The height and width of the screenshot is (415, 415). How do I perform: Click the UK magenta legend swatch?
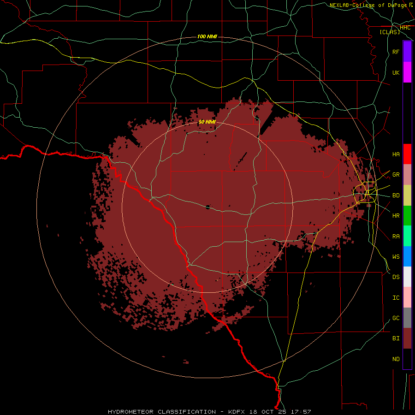(x=407, y=72)
